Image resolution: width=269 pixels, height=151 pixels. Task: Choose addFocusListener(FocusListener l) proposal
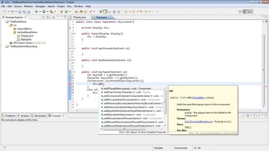point(132,100)
